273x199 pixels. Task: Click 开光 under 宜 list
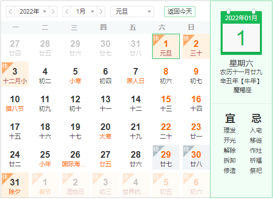[230, 141]
